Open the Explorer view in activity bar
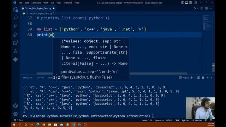The height and width of the screenshot is (127, 226). coord(16,10)
